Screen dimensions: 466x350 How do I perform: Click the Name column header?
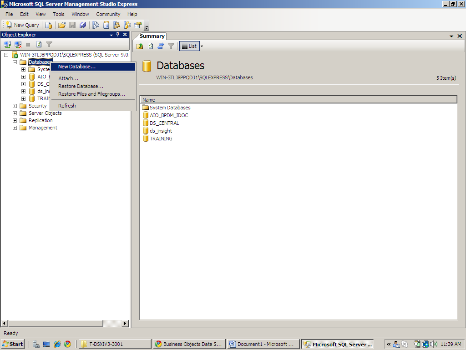pyautogui.click(x=299, y=100)
